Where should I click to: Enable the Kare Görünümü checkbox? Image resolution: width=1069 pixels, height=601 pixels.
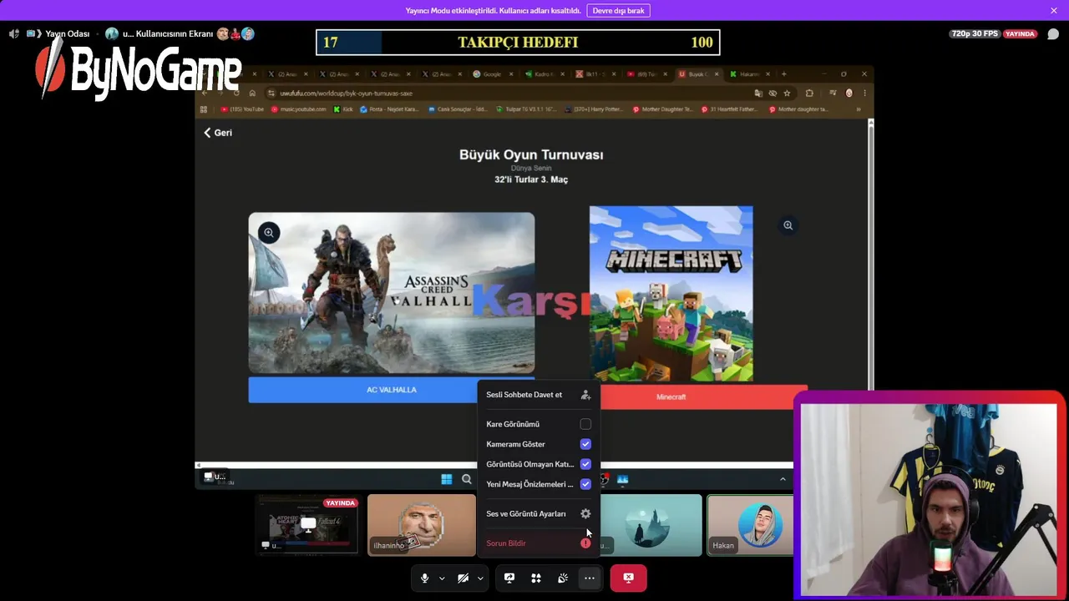[x=585, y=424]
